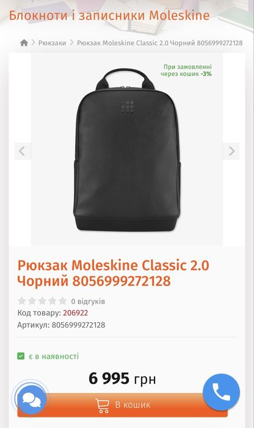Click the -3% cart order discount note
This screenshot has height=428, width=254.
(x=186, y=70)
